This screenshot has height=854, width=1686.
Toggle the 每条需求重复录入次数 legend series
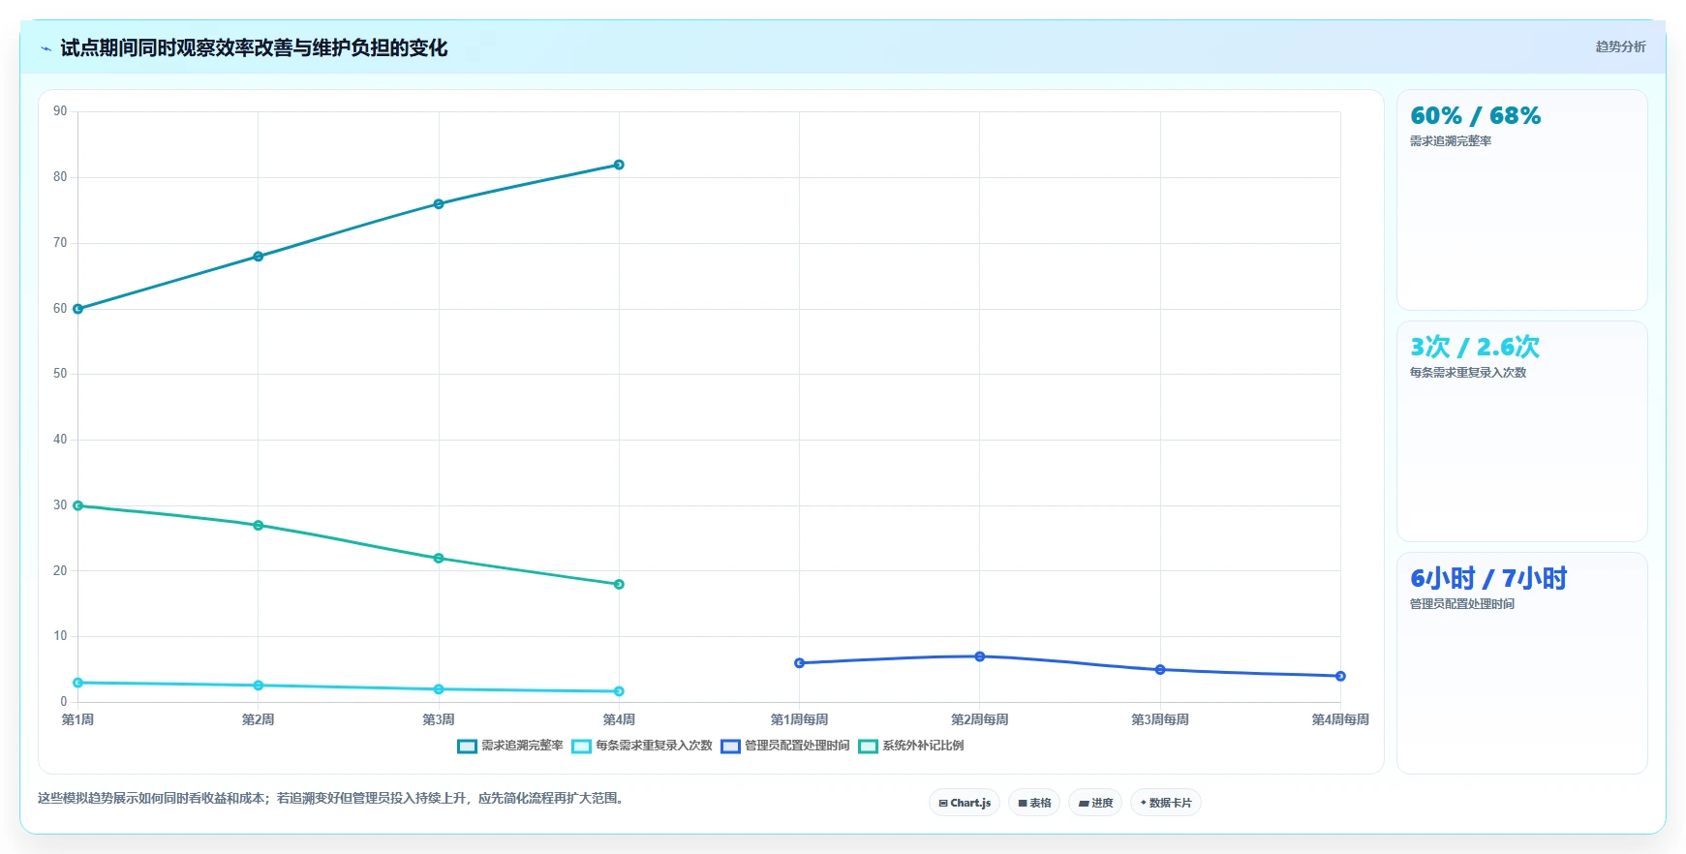coord(642,746)
